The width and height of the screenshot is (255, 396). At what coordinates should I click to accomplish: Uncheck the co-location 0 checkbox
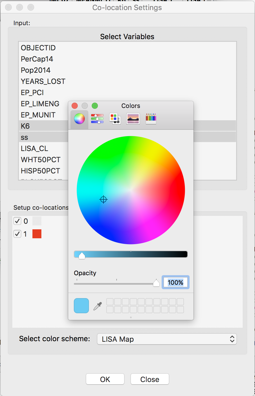pos(17,221)
